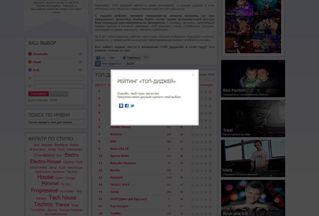Share via Facebook icon in dialog
Screen dimensions: 319x216
pyautogui.click(x=126, y=106)
